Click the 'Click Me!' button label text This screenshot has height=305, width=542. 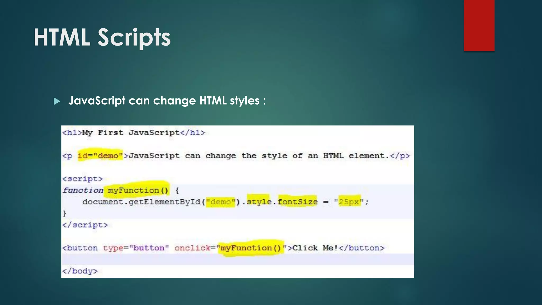click(315, 248)
